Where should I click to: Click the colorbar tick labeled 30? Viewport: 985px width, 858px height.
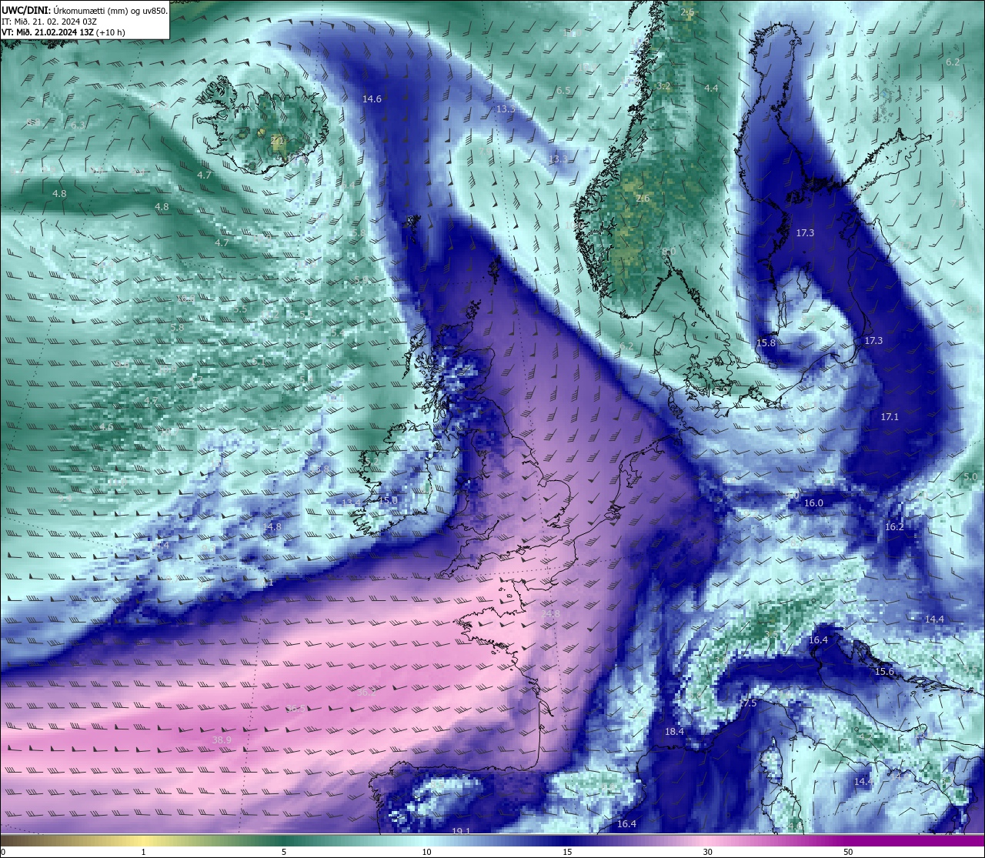click(707, 852)
